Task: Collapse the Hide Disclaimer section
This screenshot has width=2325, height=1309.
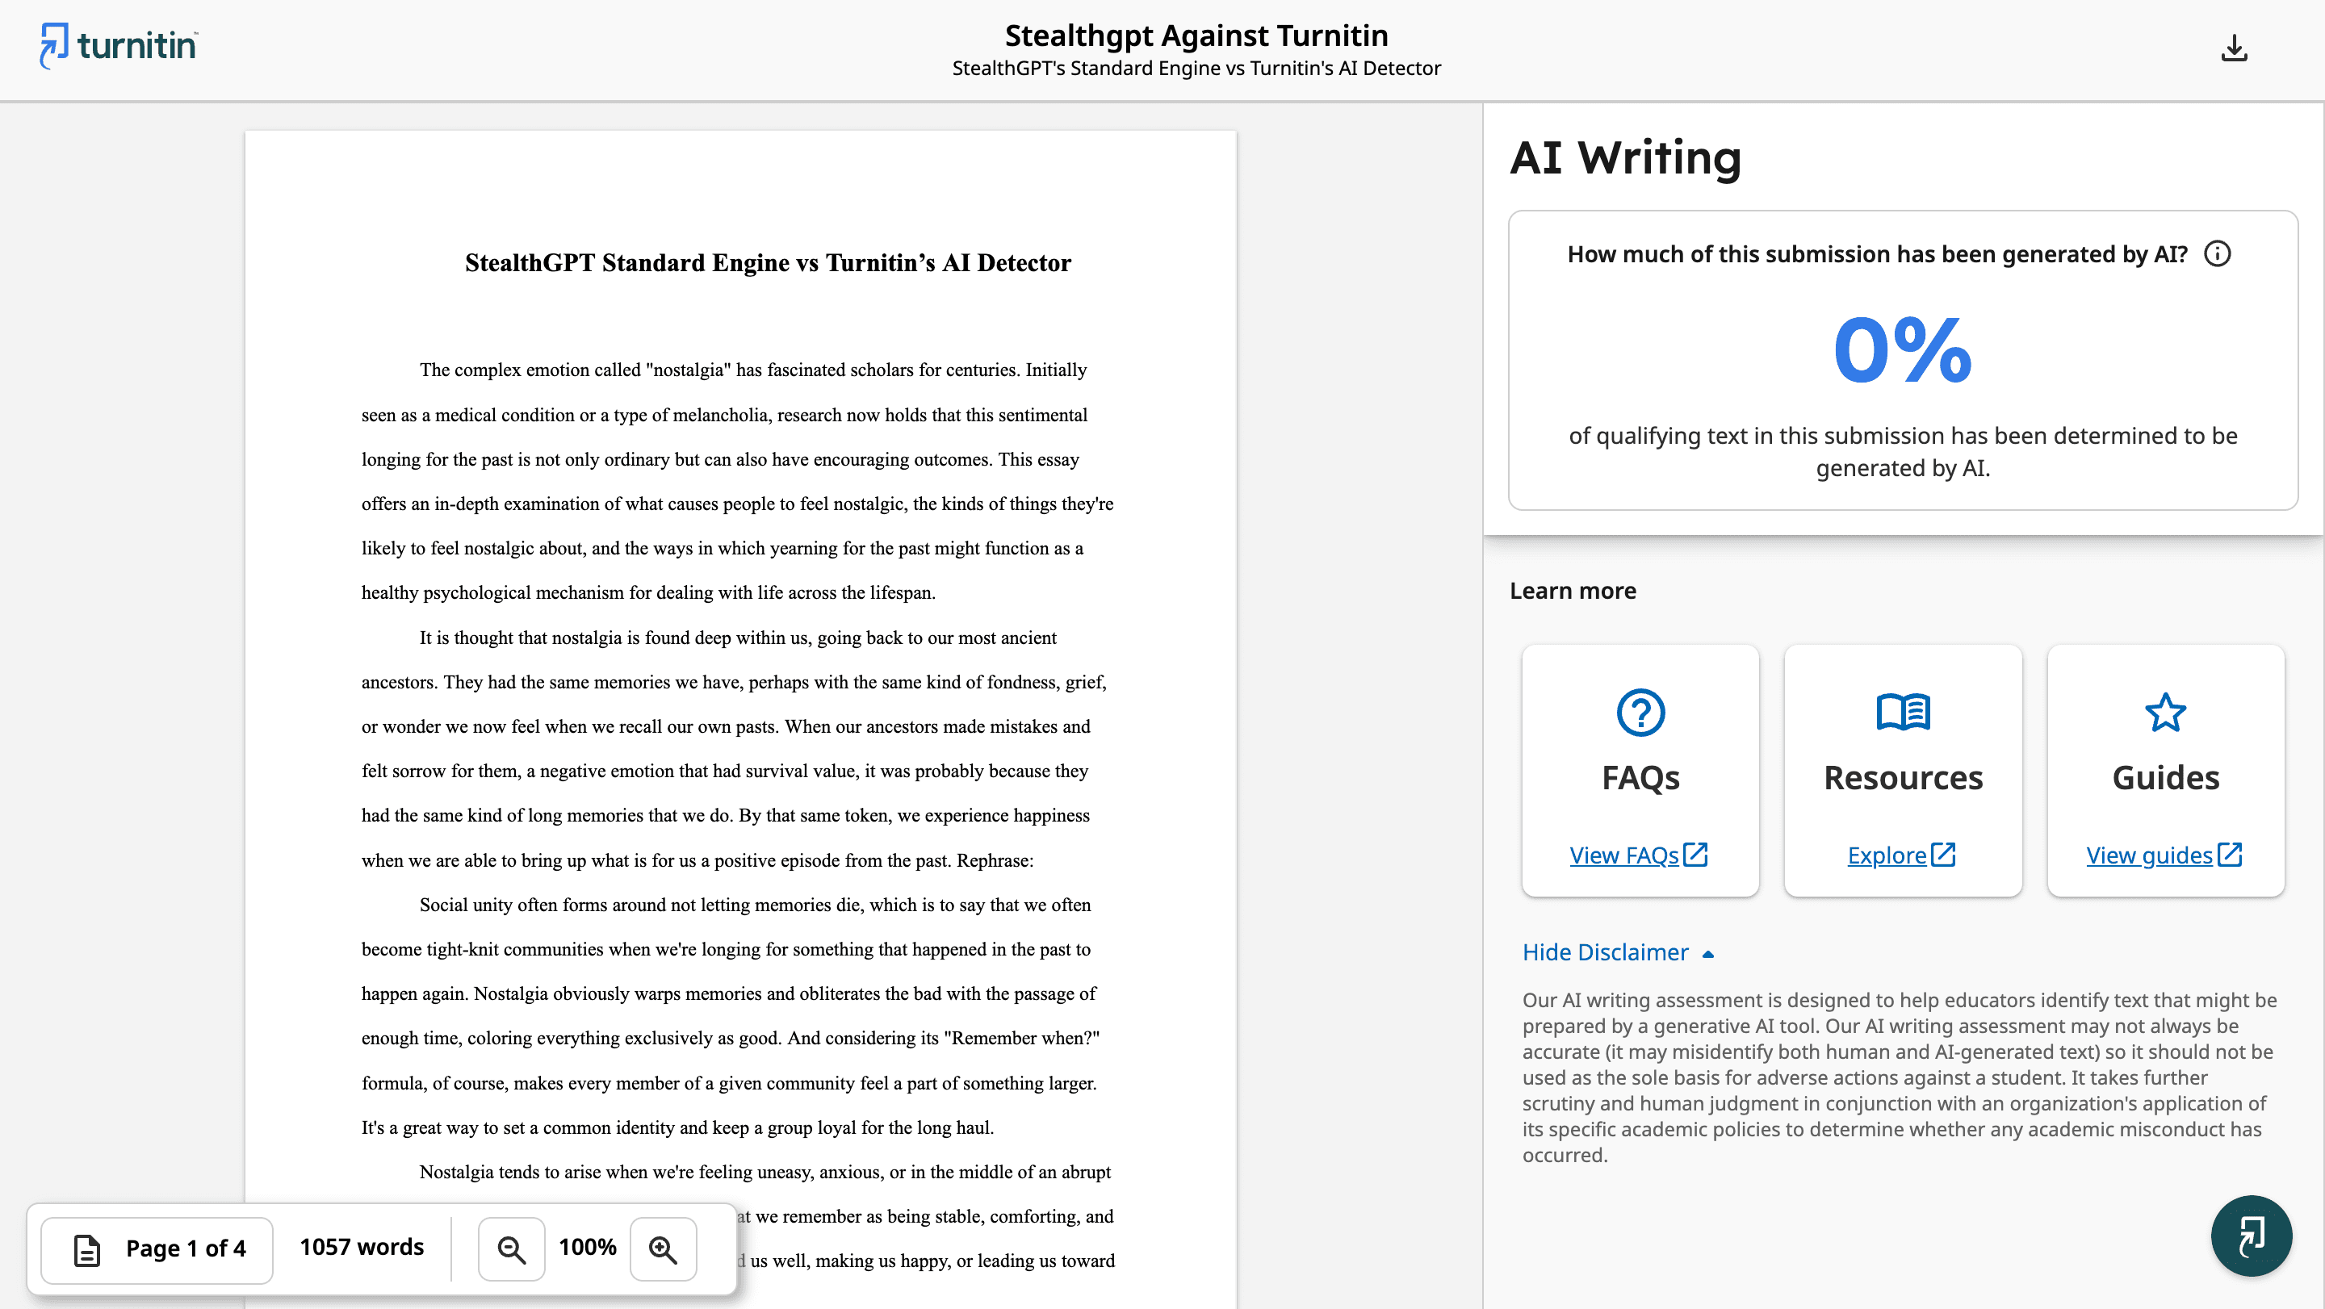Action: tap(1605, 952)
